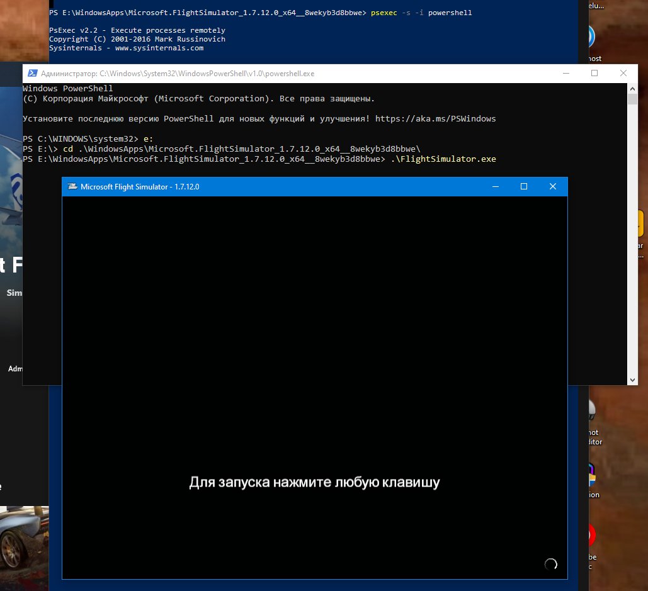This screenshot has height=591, width=648.
Task: Click the Microsoft Flight Simulator title bar icon
Action: click(x=72, y=187)
